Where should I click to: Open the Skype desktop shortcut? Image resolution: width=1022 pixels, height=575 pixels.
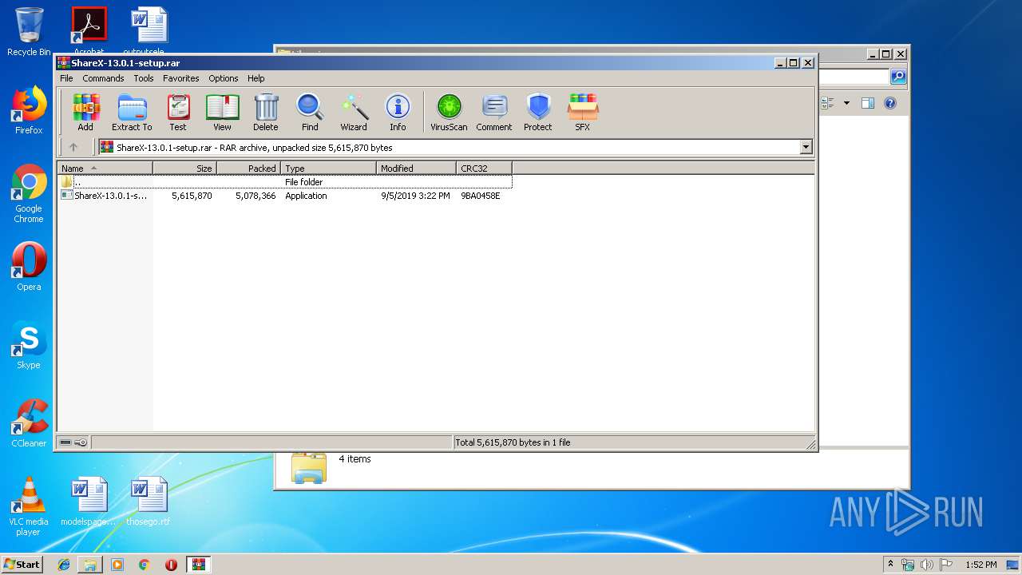pos(29,345)
